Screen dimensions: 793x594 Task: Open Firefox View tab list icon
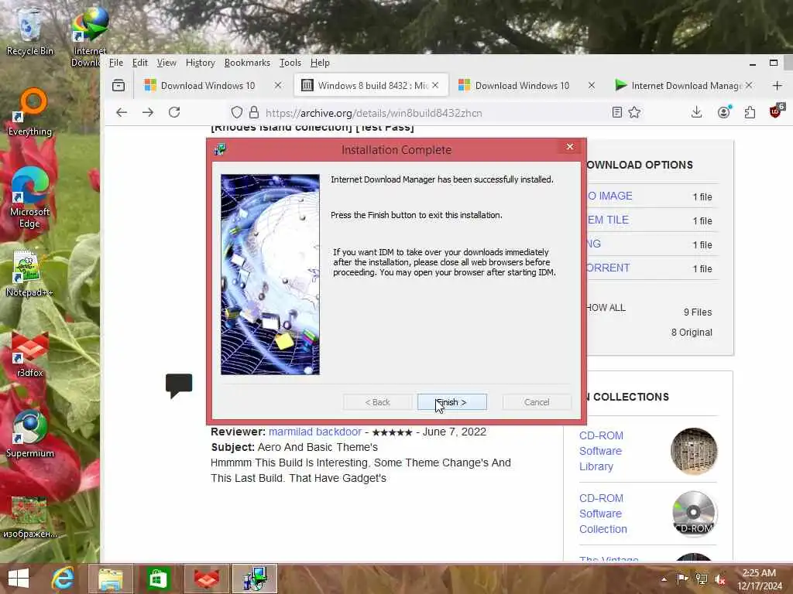(x=118, y=85)
